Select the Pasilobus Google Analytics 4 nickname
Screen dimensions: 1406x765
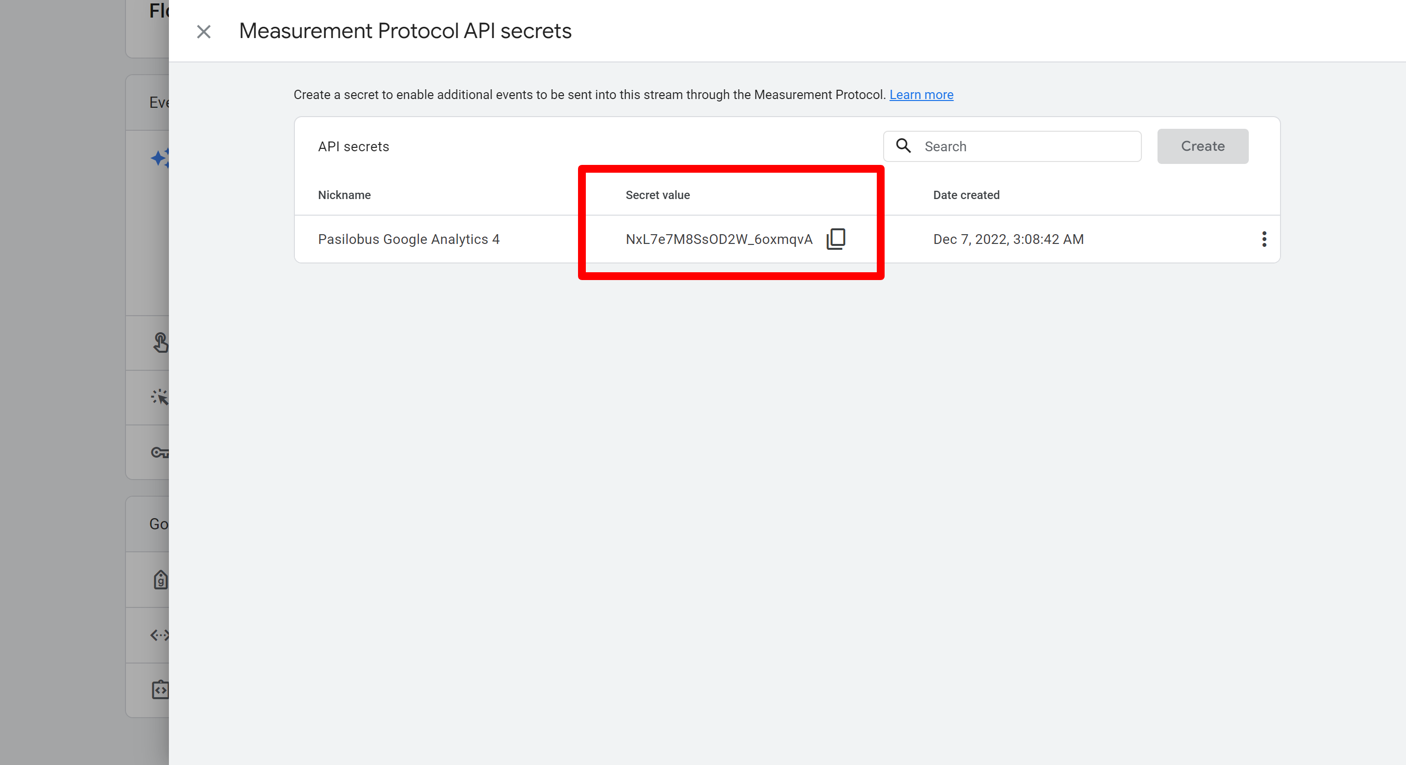click(x=408, y=239)
